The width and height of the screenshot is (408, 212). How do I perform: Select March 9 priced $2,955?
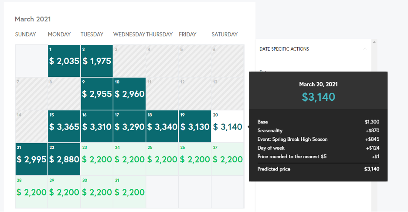[x=97, y=93]
